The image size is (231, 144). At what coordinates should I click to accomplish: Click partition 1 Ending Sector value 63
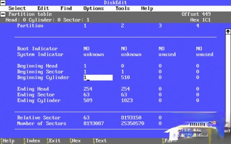86,94
